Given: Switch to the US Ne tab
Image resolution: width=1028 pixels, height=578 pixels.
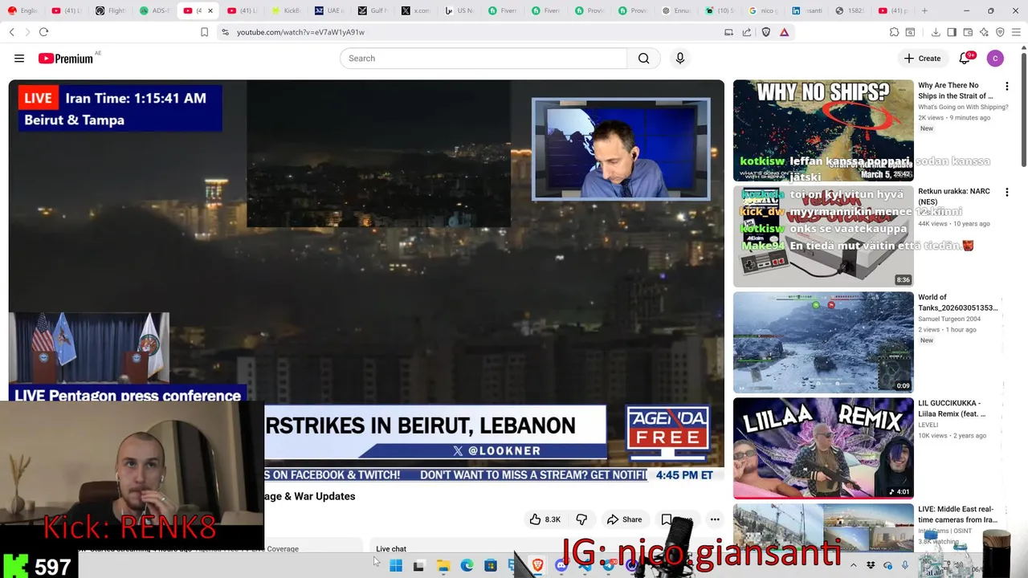Looking at the screenshot, I should (x=460, y=10).
